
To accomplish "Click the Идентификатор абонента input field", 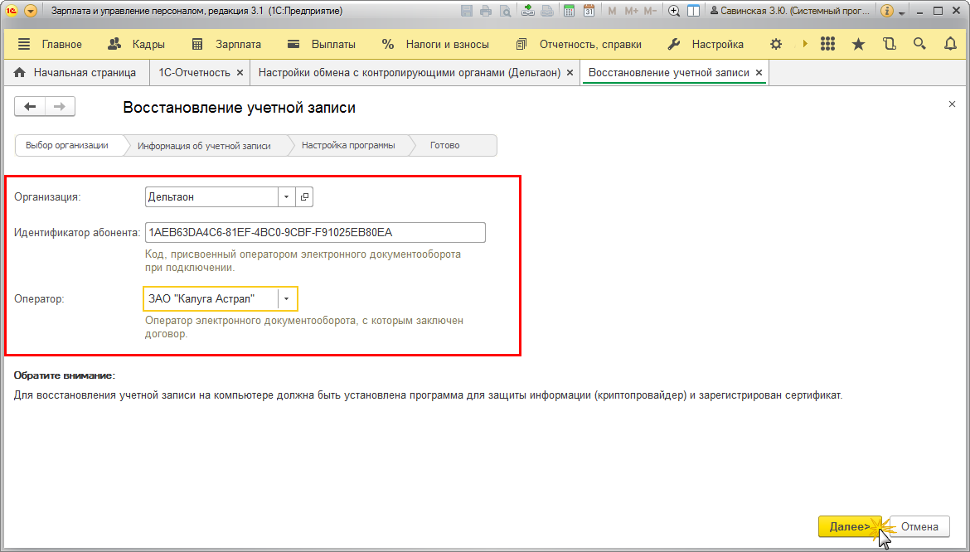I will (x=315, y=232).
